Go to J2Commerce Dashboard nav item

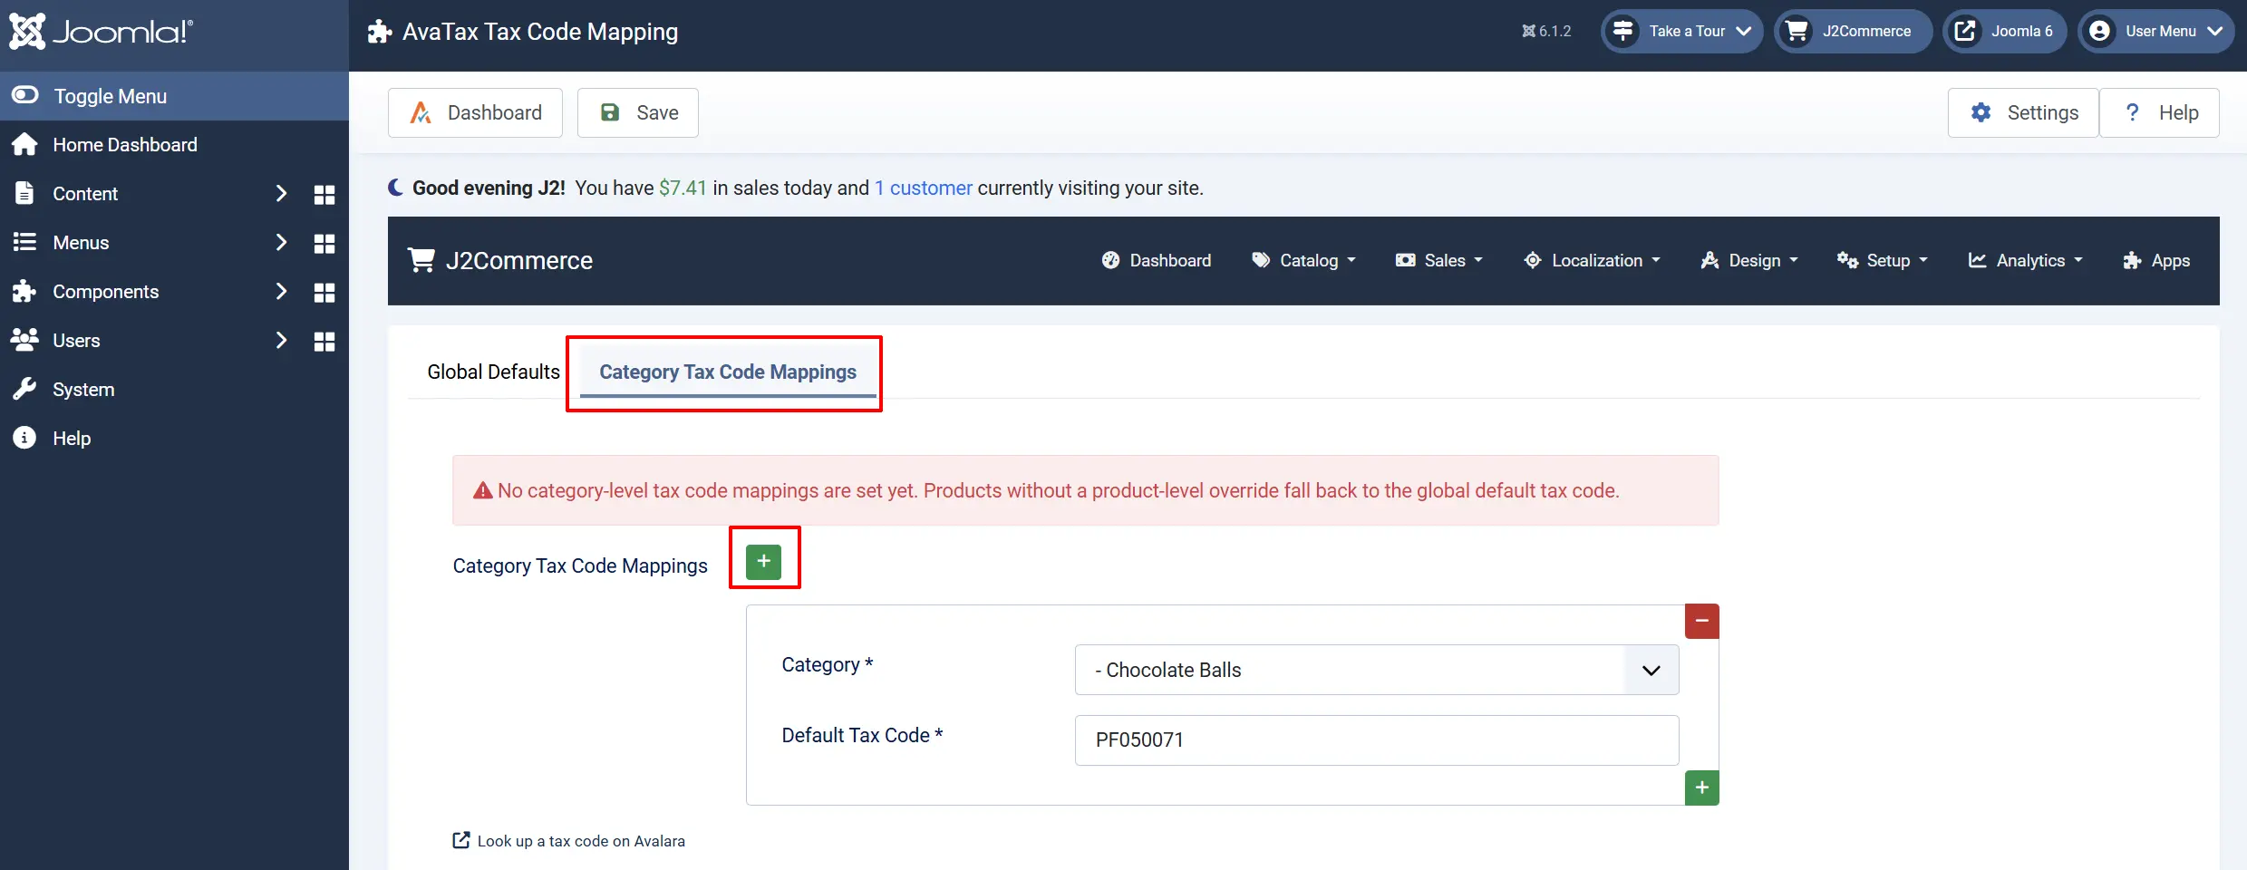[1157, 260]
